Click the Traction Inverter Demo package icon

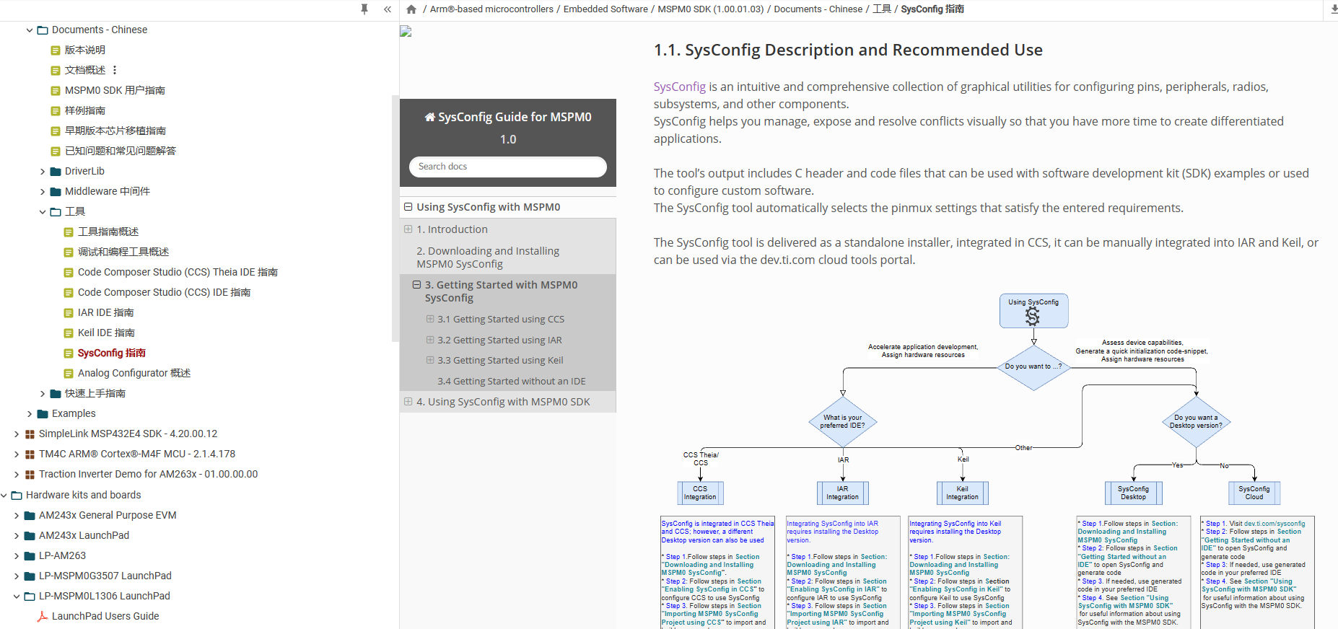tap(30, 475)
